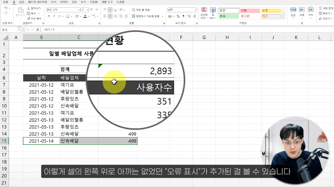Select the column G header
This screenshot has width=334, height=187.
(x=204, y=37)
